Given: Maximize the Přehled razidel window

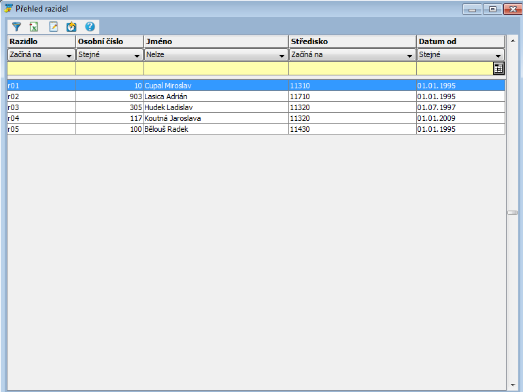Looking at the screenshot, I should 492,9.
